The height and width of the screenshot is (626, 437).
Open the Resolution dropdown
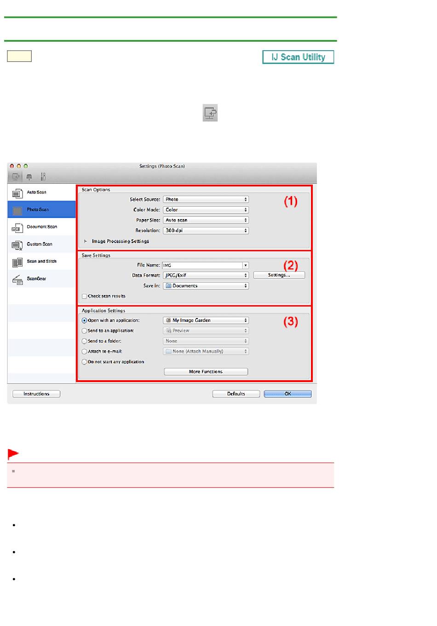pyautogui.click(x=206, y=231)
